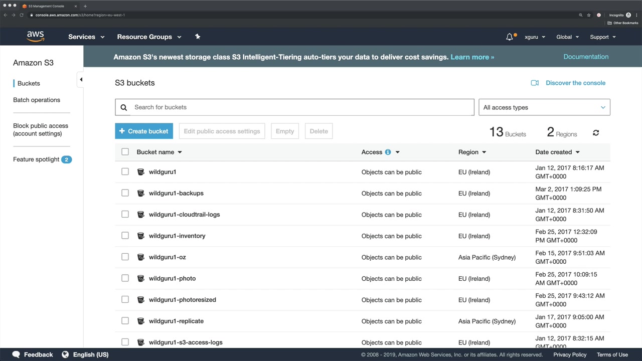Toggle the select-all buckets checkbox

click(125, 152)
